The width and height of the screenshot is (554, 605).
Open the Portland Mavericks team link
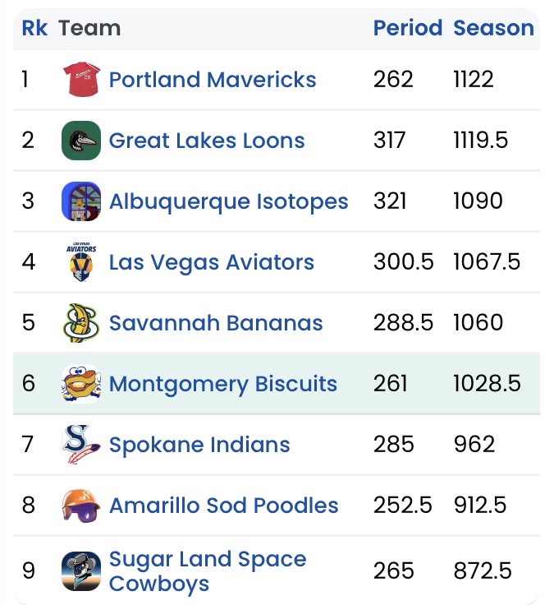click(213, 80)
